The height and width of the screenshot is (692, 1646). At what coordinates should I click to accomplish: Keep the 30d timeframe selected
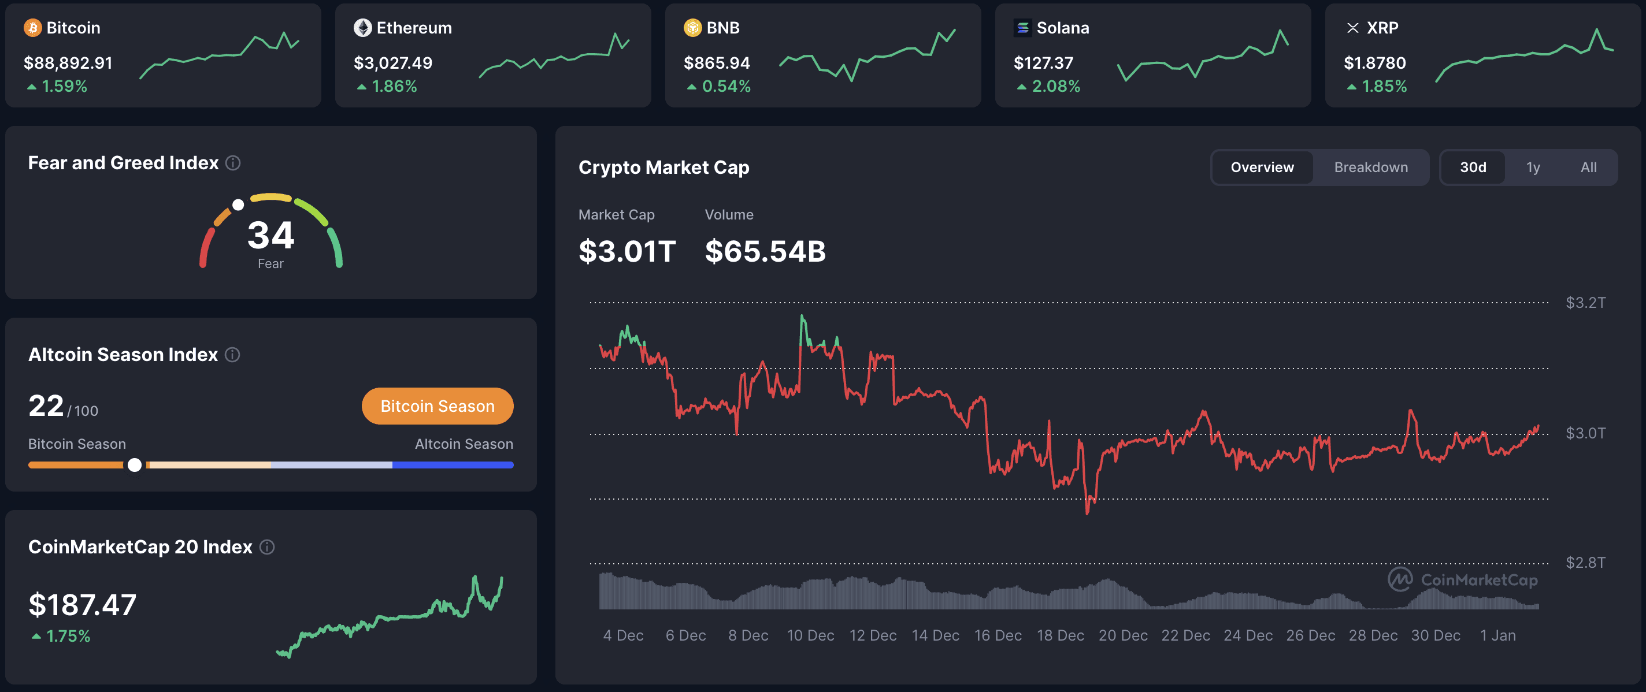(1473, 166)
